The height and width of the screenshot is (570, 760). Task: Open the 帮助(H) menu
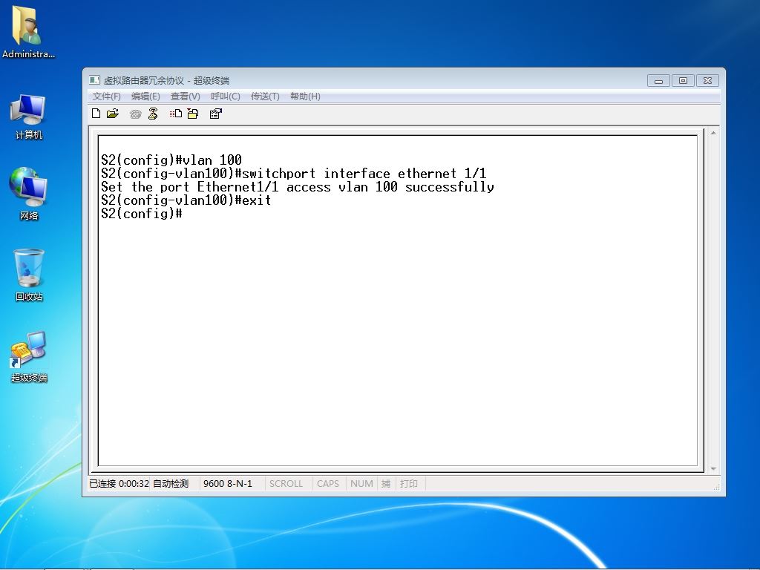pos(305,96)
